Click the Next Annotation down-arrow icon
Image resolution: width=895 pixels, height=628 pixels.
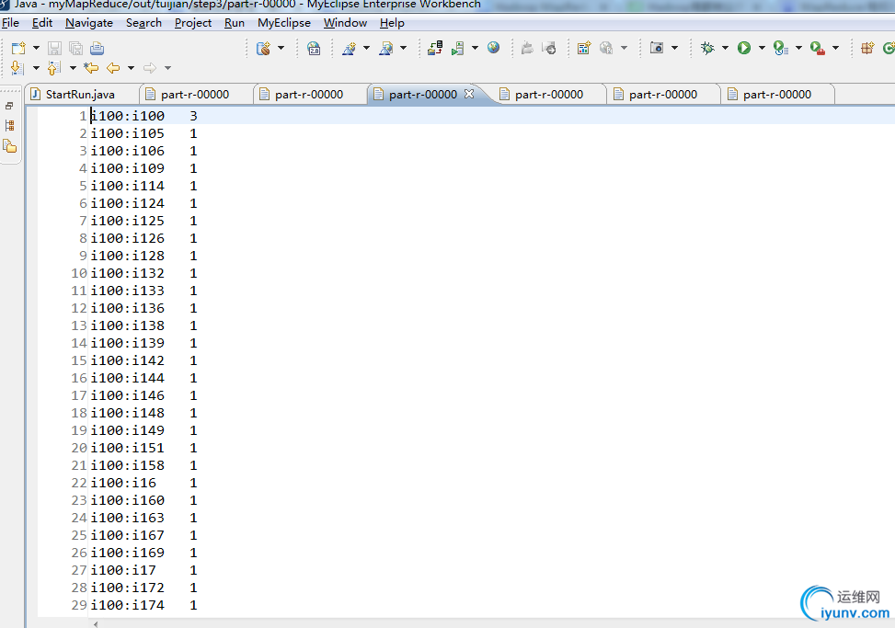tap(17, 68)
